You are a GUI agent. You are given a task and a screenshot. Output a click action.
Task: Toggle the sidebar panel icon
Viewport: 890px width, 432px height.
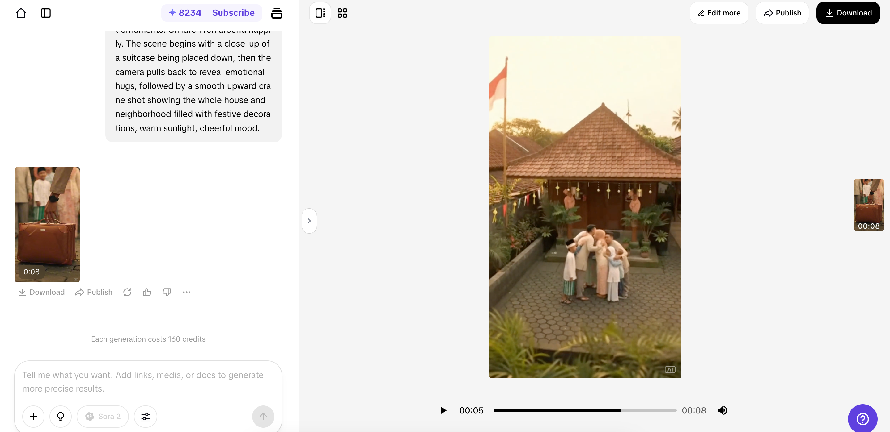coord(46,13)
